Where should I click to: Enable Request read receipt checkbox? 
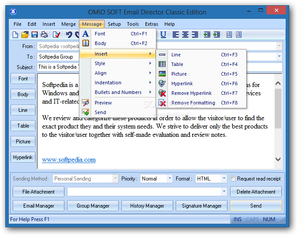(x=233, y=179)
